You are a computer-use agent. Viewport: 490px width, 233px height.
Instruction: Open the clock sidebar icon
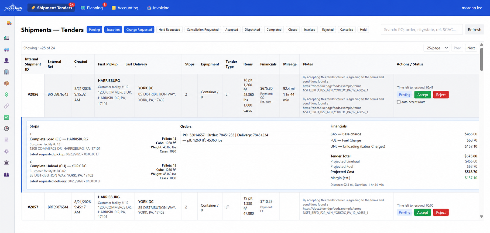[6, 129]
